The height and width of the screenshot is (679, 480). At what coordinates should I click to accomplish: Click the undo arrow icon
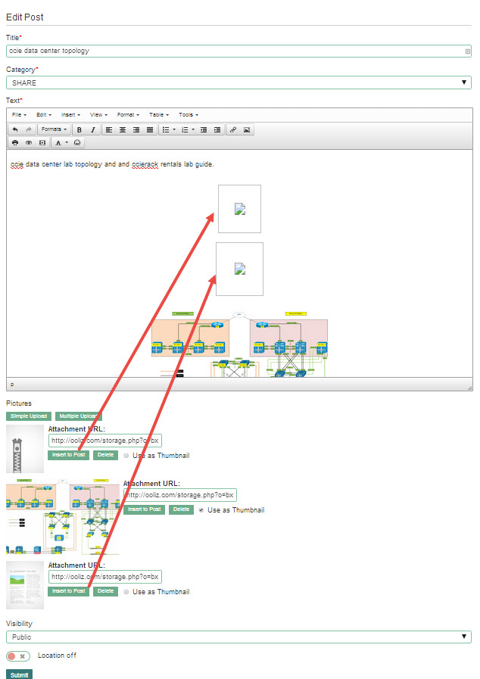coord(15,129)
